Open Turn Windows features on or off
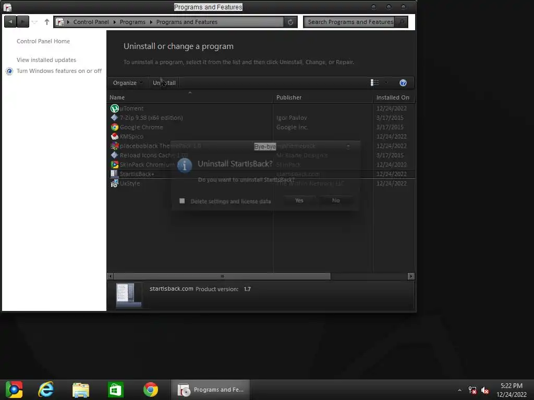Screen dimensions: 534x400 click(x=59, y=71)
